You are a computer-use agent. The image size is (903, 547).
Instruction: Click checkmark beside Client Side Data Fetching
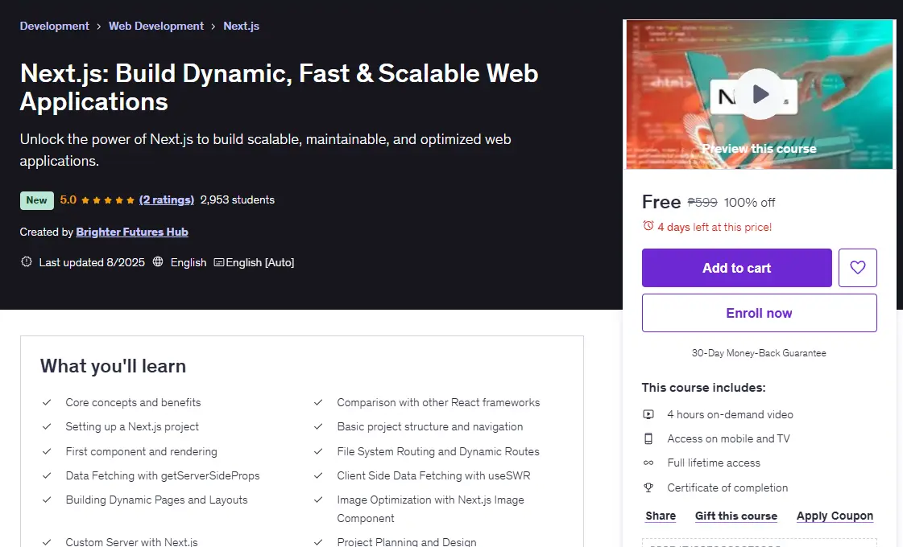click(x=318, y=475)
